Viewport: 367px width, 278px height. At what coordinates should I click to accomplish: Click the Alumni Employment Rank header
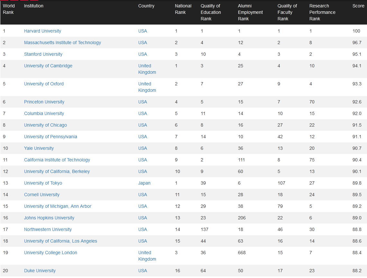250,12
